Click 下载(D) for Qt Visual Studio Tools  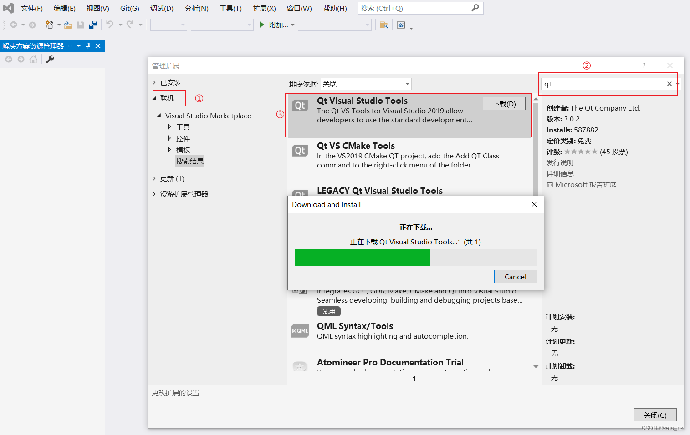click(504, 104)
